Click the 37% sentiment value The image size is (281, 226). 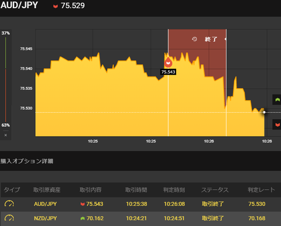6,33
